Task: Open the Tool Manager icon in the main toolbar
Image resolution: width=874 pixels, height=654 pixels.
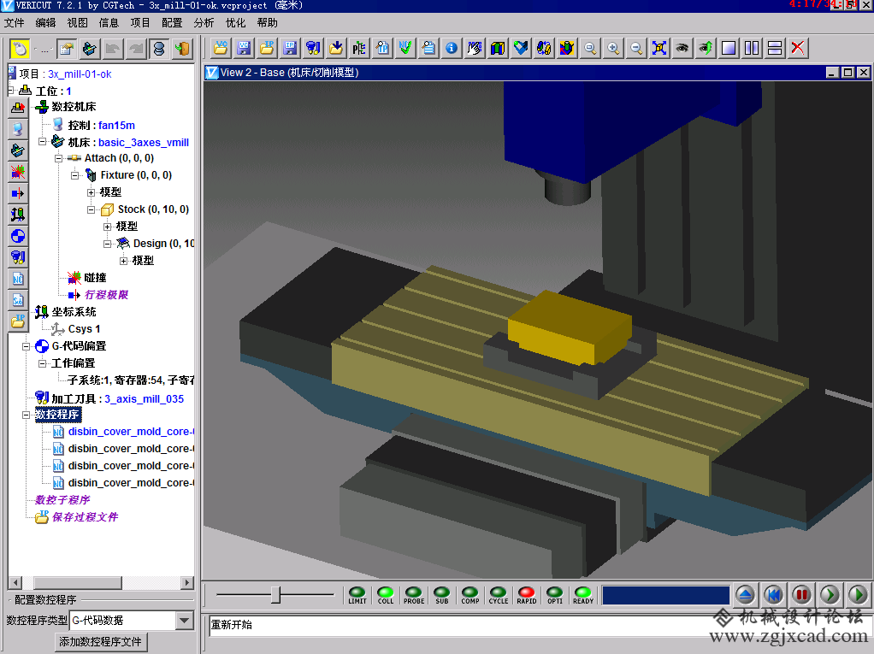Action: point(313,48)
